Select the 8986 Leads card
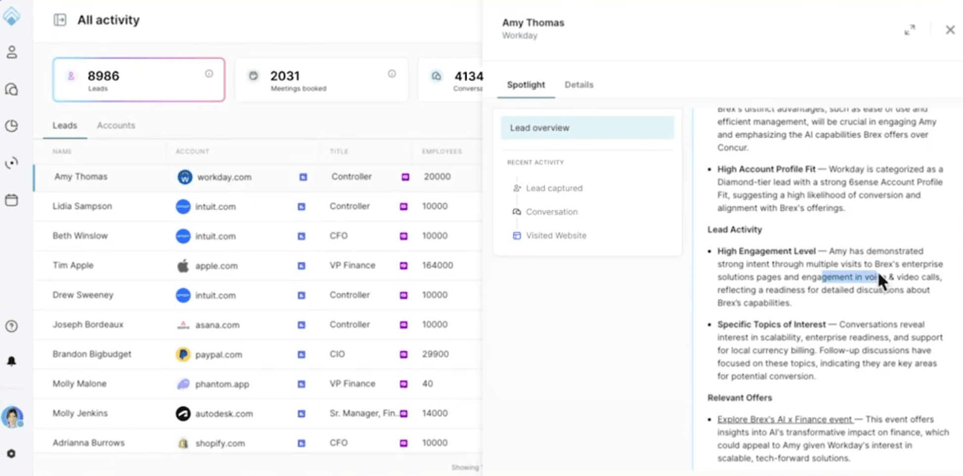Screen dimensions: 963x476 coord(139,80)
